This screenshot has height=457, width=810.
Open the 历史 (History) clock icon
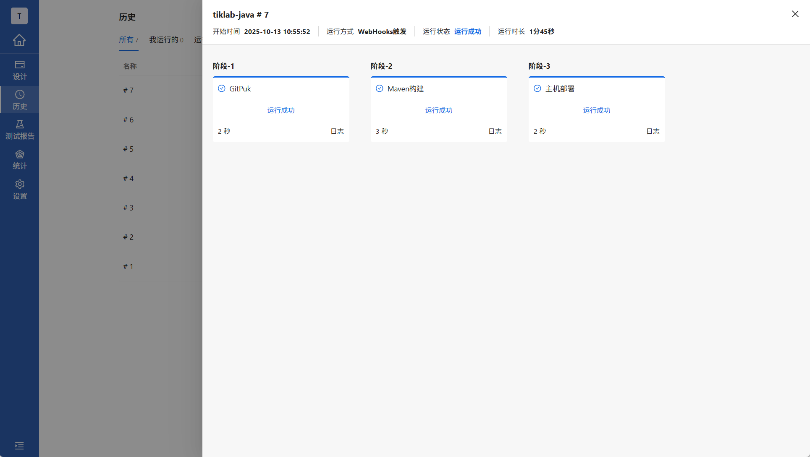click(x=19, y=99)
